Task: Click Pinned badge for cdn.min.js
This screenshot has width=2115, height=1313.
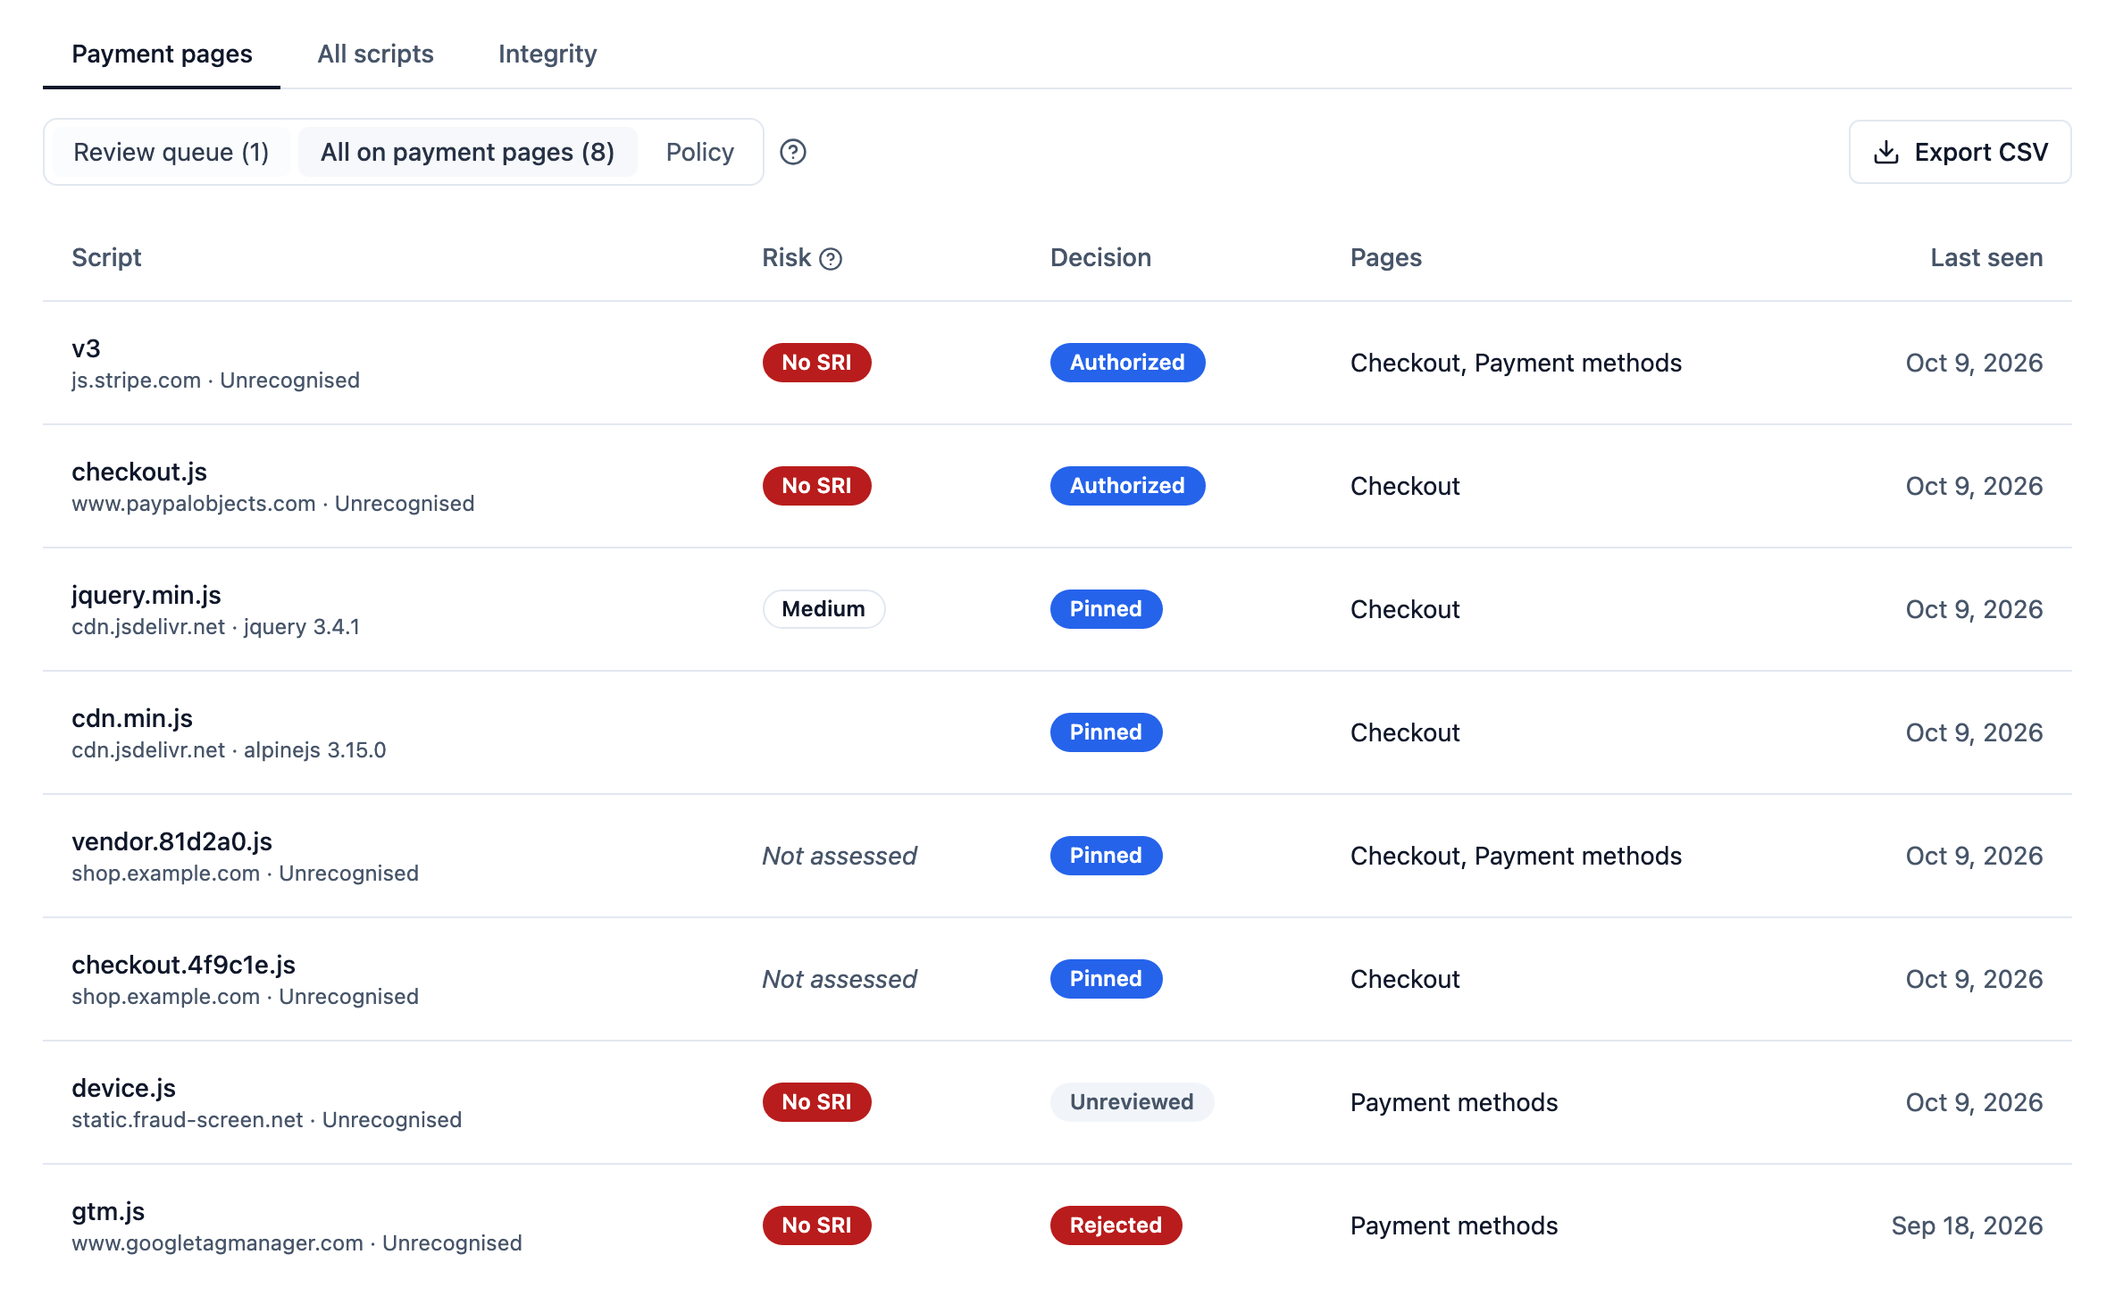Action: pos(1106,732)
